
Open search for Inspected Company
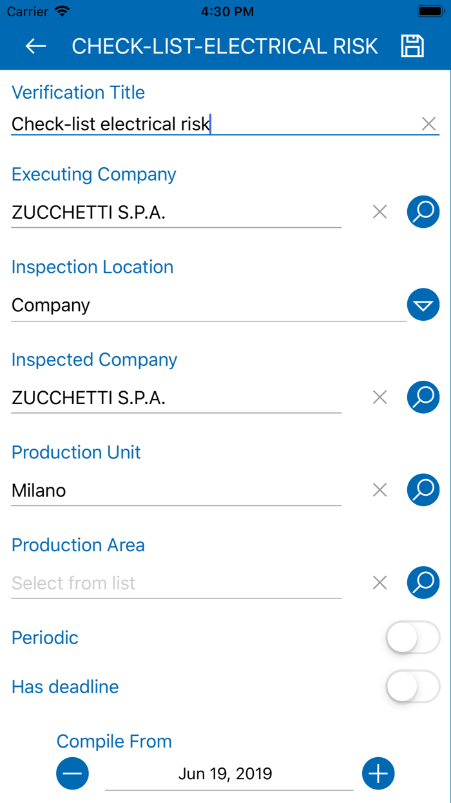click(x=423, y=398)
